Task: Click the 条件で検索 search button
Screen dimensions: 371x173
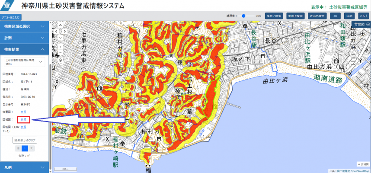Action: (273, 16)
